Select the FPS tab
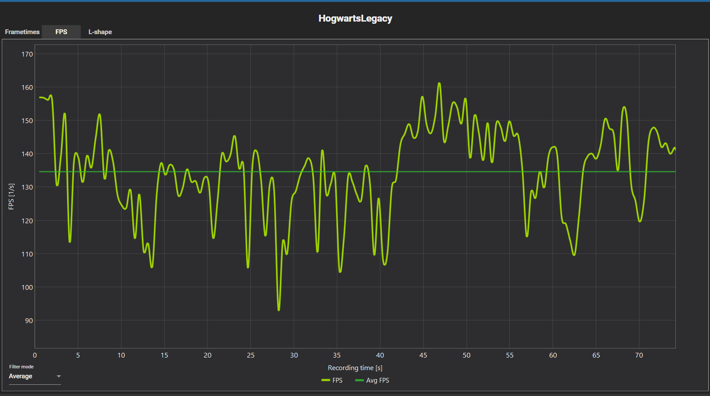The image size is (710, 396). [61, 32]
